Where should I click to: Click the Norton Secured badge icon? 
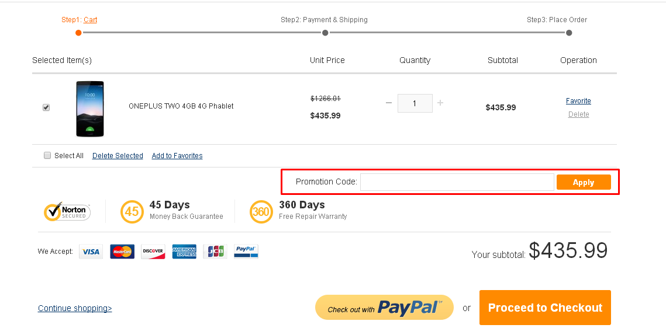click(x=67, y=211)
